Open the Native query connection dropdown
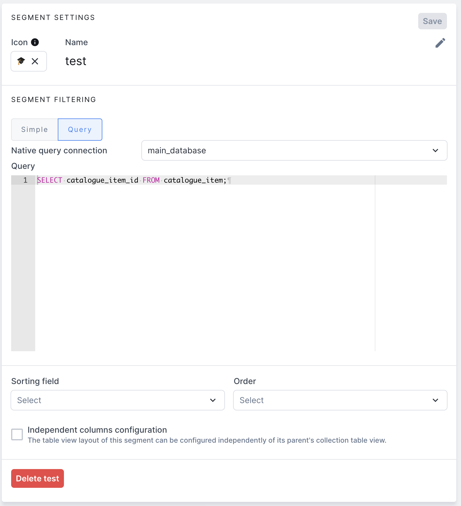This screenshot has width=461, height=506. (294, 150)
